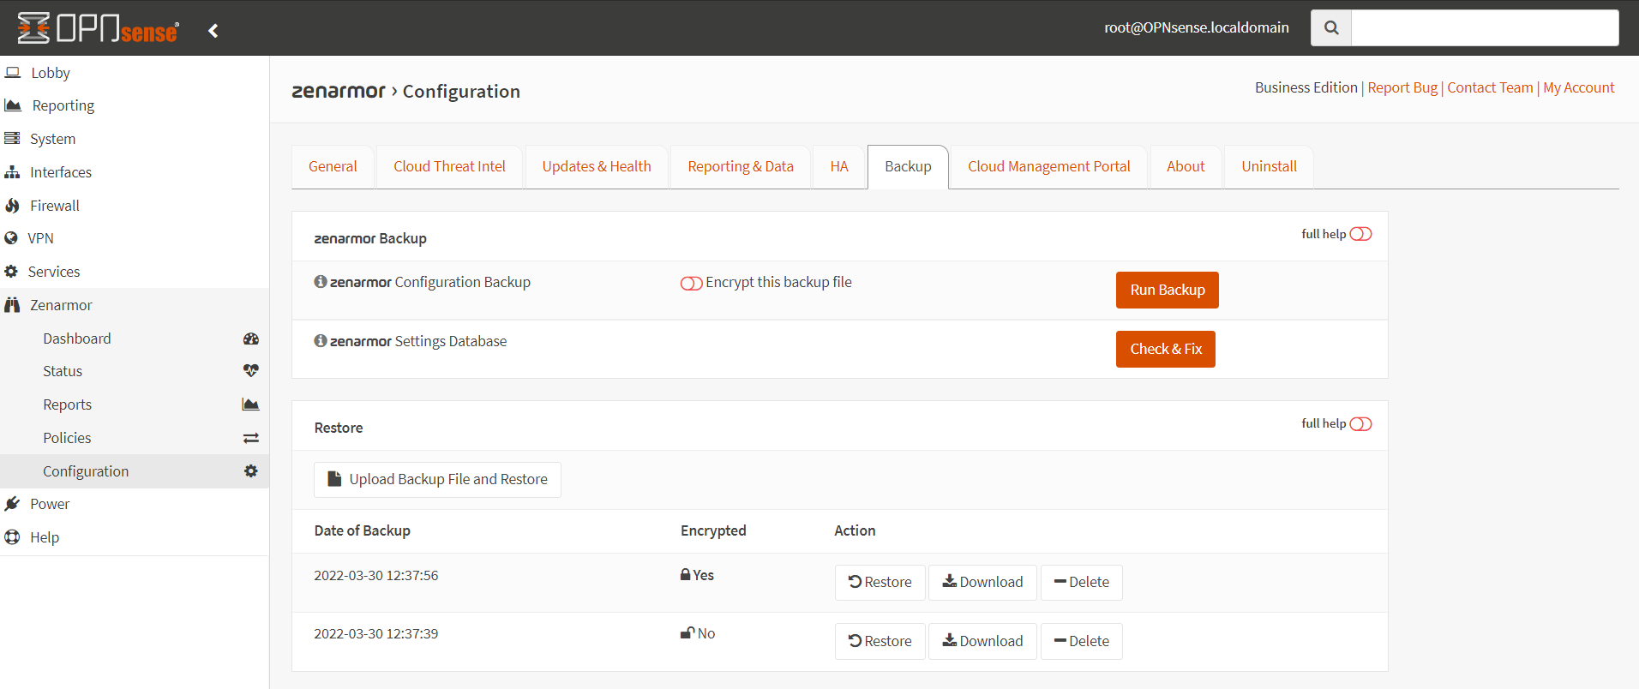Toggle full help in Restore section
This screenshot has width=1639, height=689.
pyautogui.click(x=1360, y=424)
